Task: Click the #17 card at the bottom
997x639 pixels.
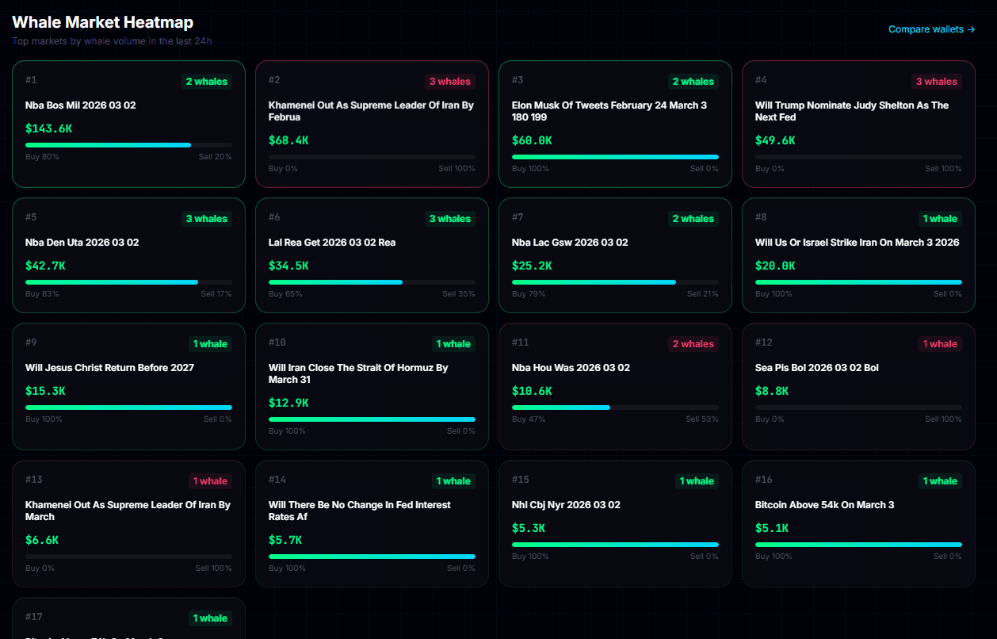Action: click(x=128, y=622)
